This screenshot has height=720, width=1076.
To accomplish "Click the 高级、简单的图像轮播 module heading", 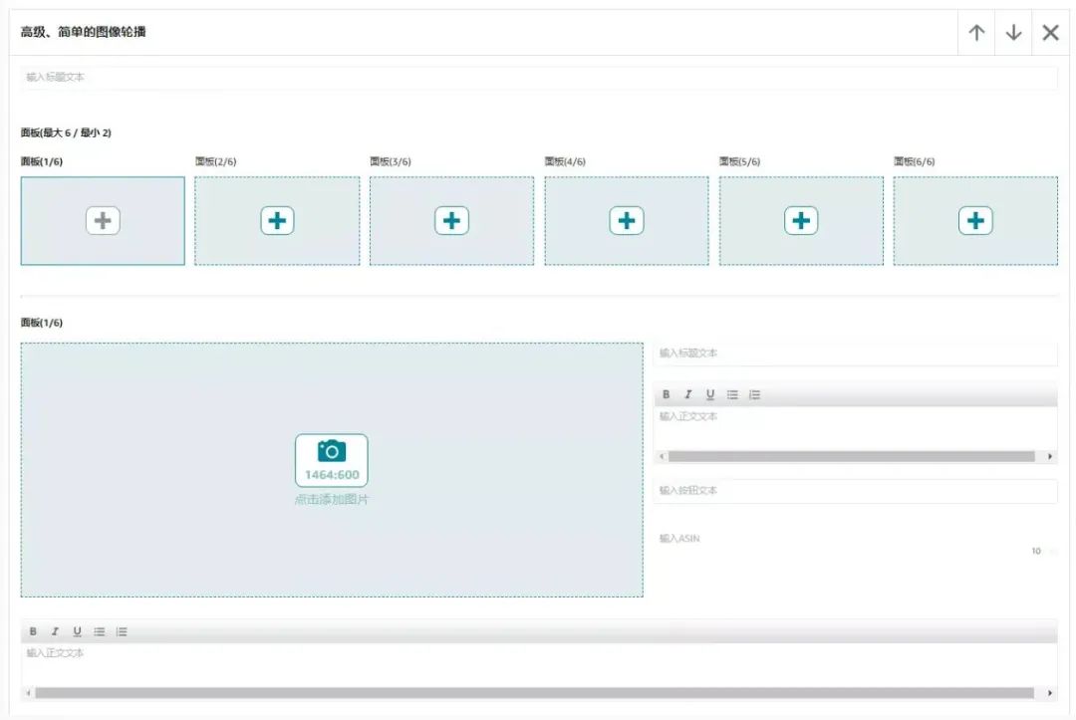I will (x=83, y=32).
